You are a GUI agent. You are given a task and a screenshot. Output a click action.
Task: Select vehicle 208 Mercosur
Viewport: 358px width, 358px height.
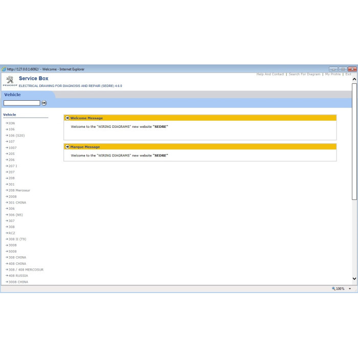(x=19, y=190)
